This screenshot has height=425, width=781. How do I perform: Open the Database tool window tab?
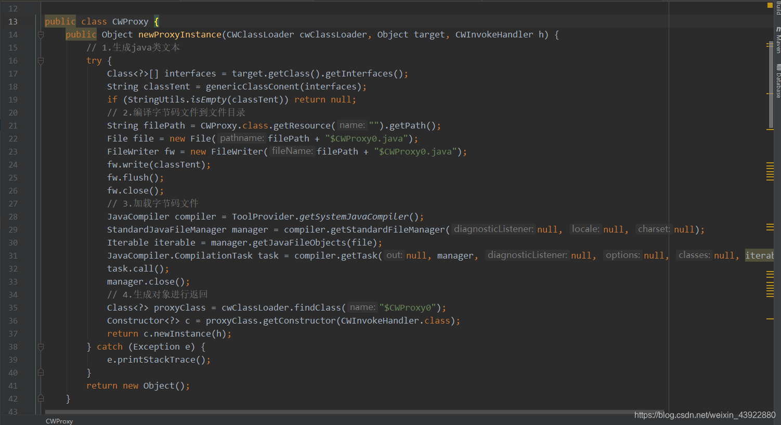[x=778, y=81]
